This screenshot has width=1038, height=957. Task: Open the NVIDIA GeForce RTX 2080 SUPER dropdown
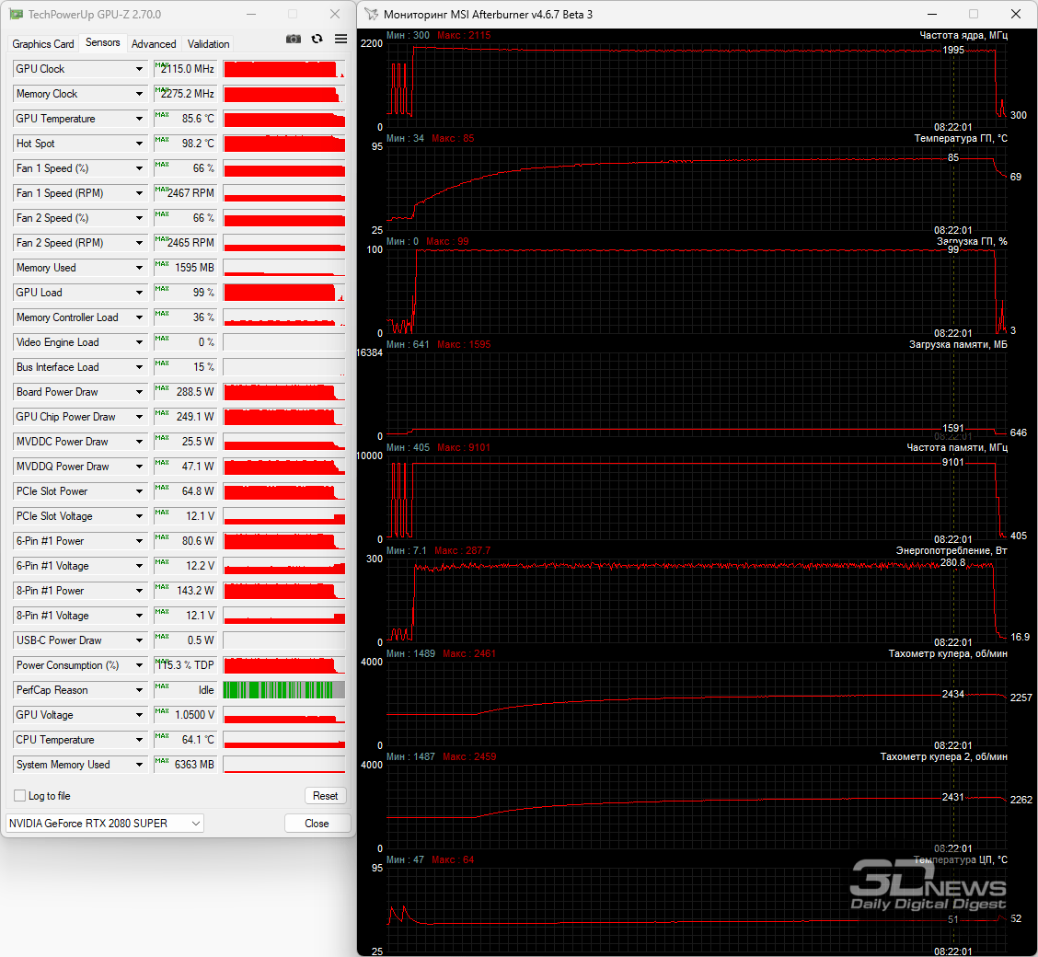tap(105, 824)
